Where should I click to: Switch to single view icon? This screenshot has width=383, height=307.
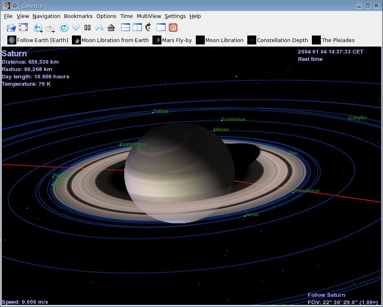pos(161,28)
